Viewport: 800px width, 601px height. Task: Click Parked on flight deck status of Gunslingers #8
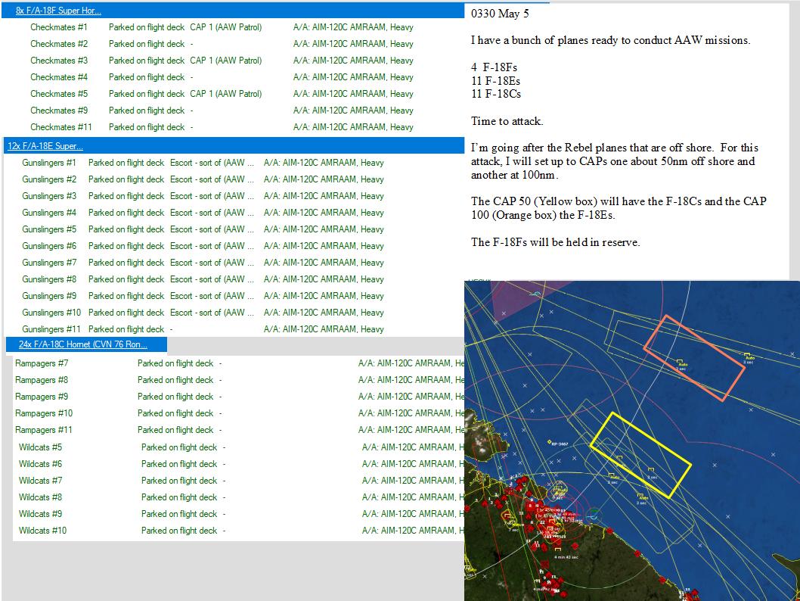point(126,279)
